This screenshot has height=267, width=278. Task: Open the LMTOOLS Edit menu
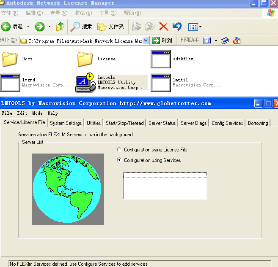point(22,113)
